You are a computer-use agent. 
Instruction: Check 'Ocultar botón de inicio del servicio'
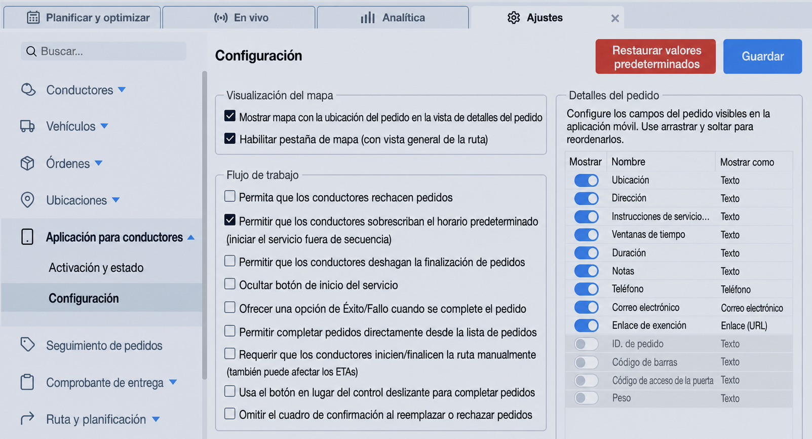tap(230, 284)
